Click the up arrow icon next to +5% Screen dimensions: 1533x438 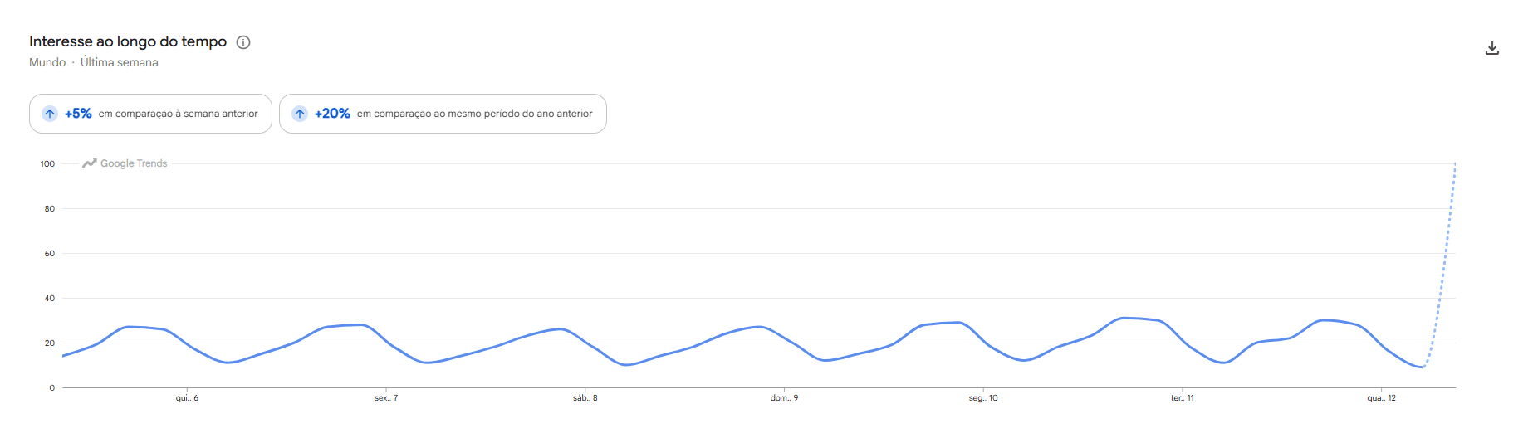click(50, 114)
